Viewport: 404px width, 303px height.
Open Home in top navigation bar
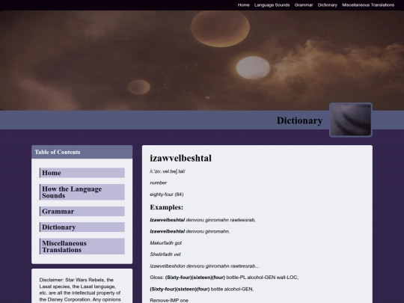click(x=243, y=5)
